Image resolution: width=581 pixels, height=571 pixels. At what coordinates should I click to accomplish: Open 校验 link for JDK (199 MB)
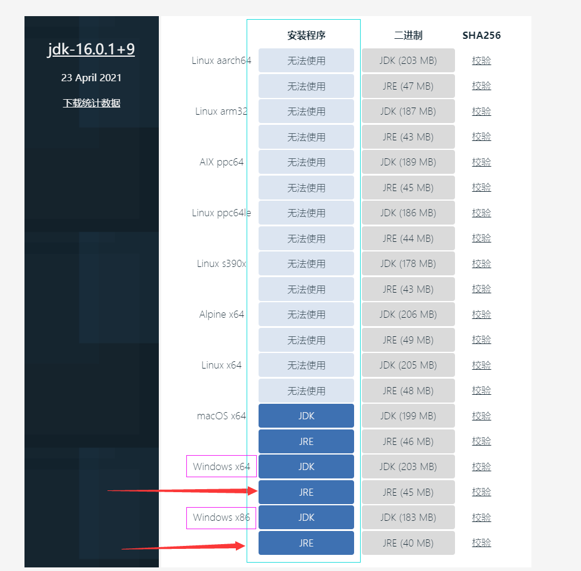pos(481,416)
